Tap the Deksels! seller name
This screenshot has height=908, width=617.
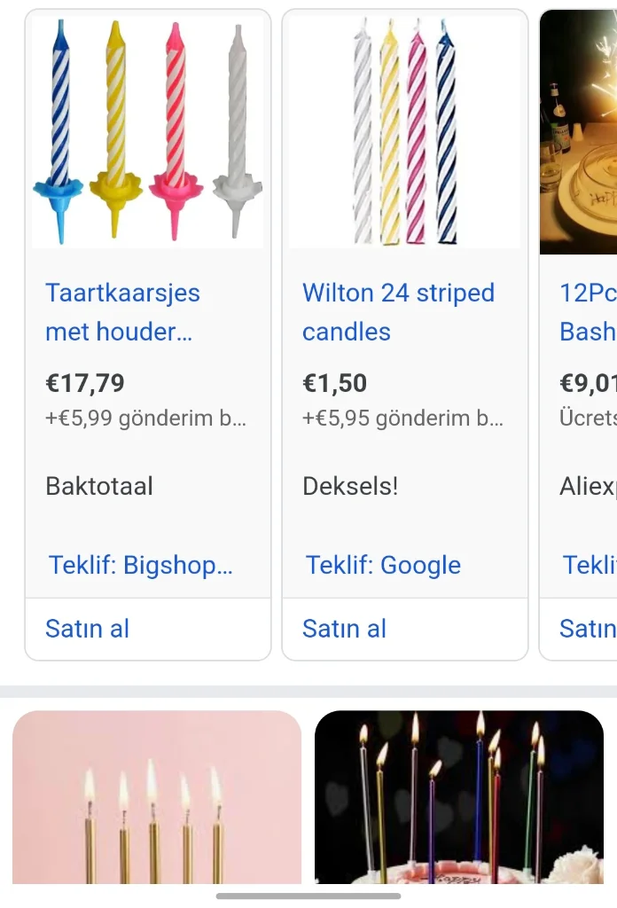pos(350,486)
